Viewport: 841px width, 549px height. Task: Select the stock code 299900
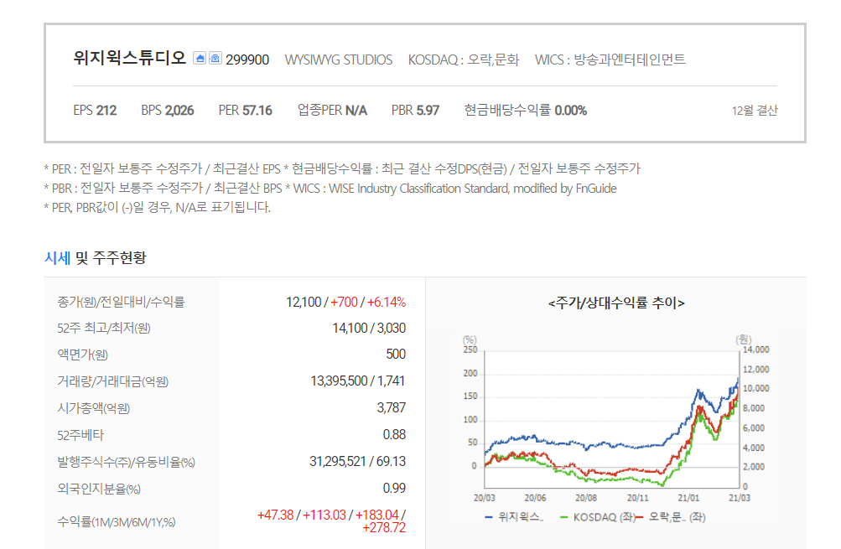click(247, 60)
